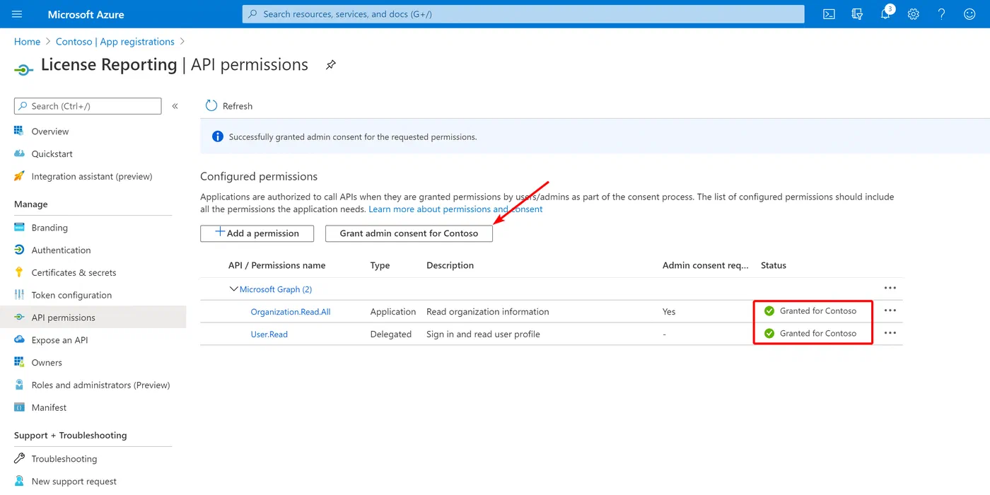Click the Branding icon
This screenshot has width=990, height=495.
click(x=19, y=228)
